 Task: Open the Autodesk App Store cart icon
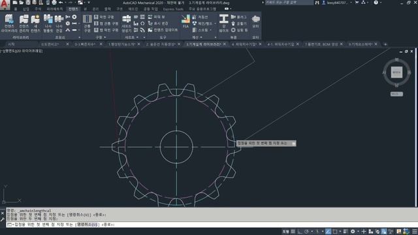pyautogui.click(x=357, y=3)
